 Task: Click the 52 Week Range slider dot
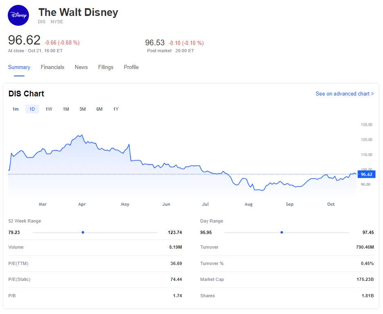(83, 232)
